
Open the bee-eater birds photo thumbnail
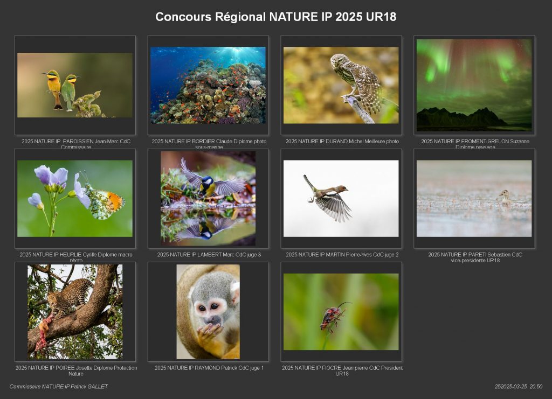pos(75,85)
